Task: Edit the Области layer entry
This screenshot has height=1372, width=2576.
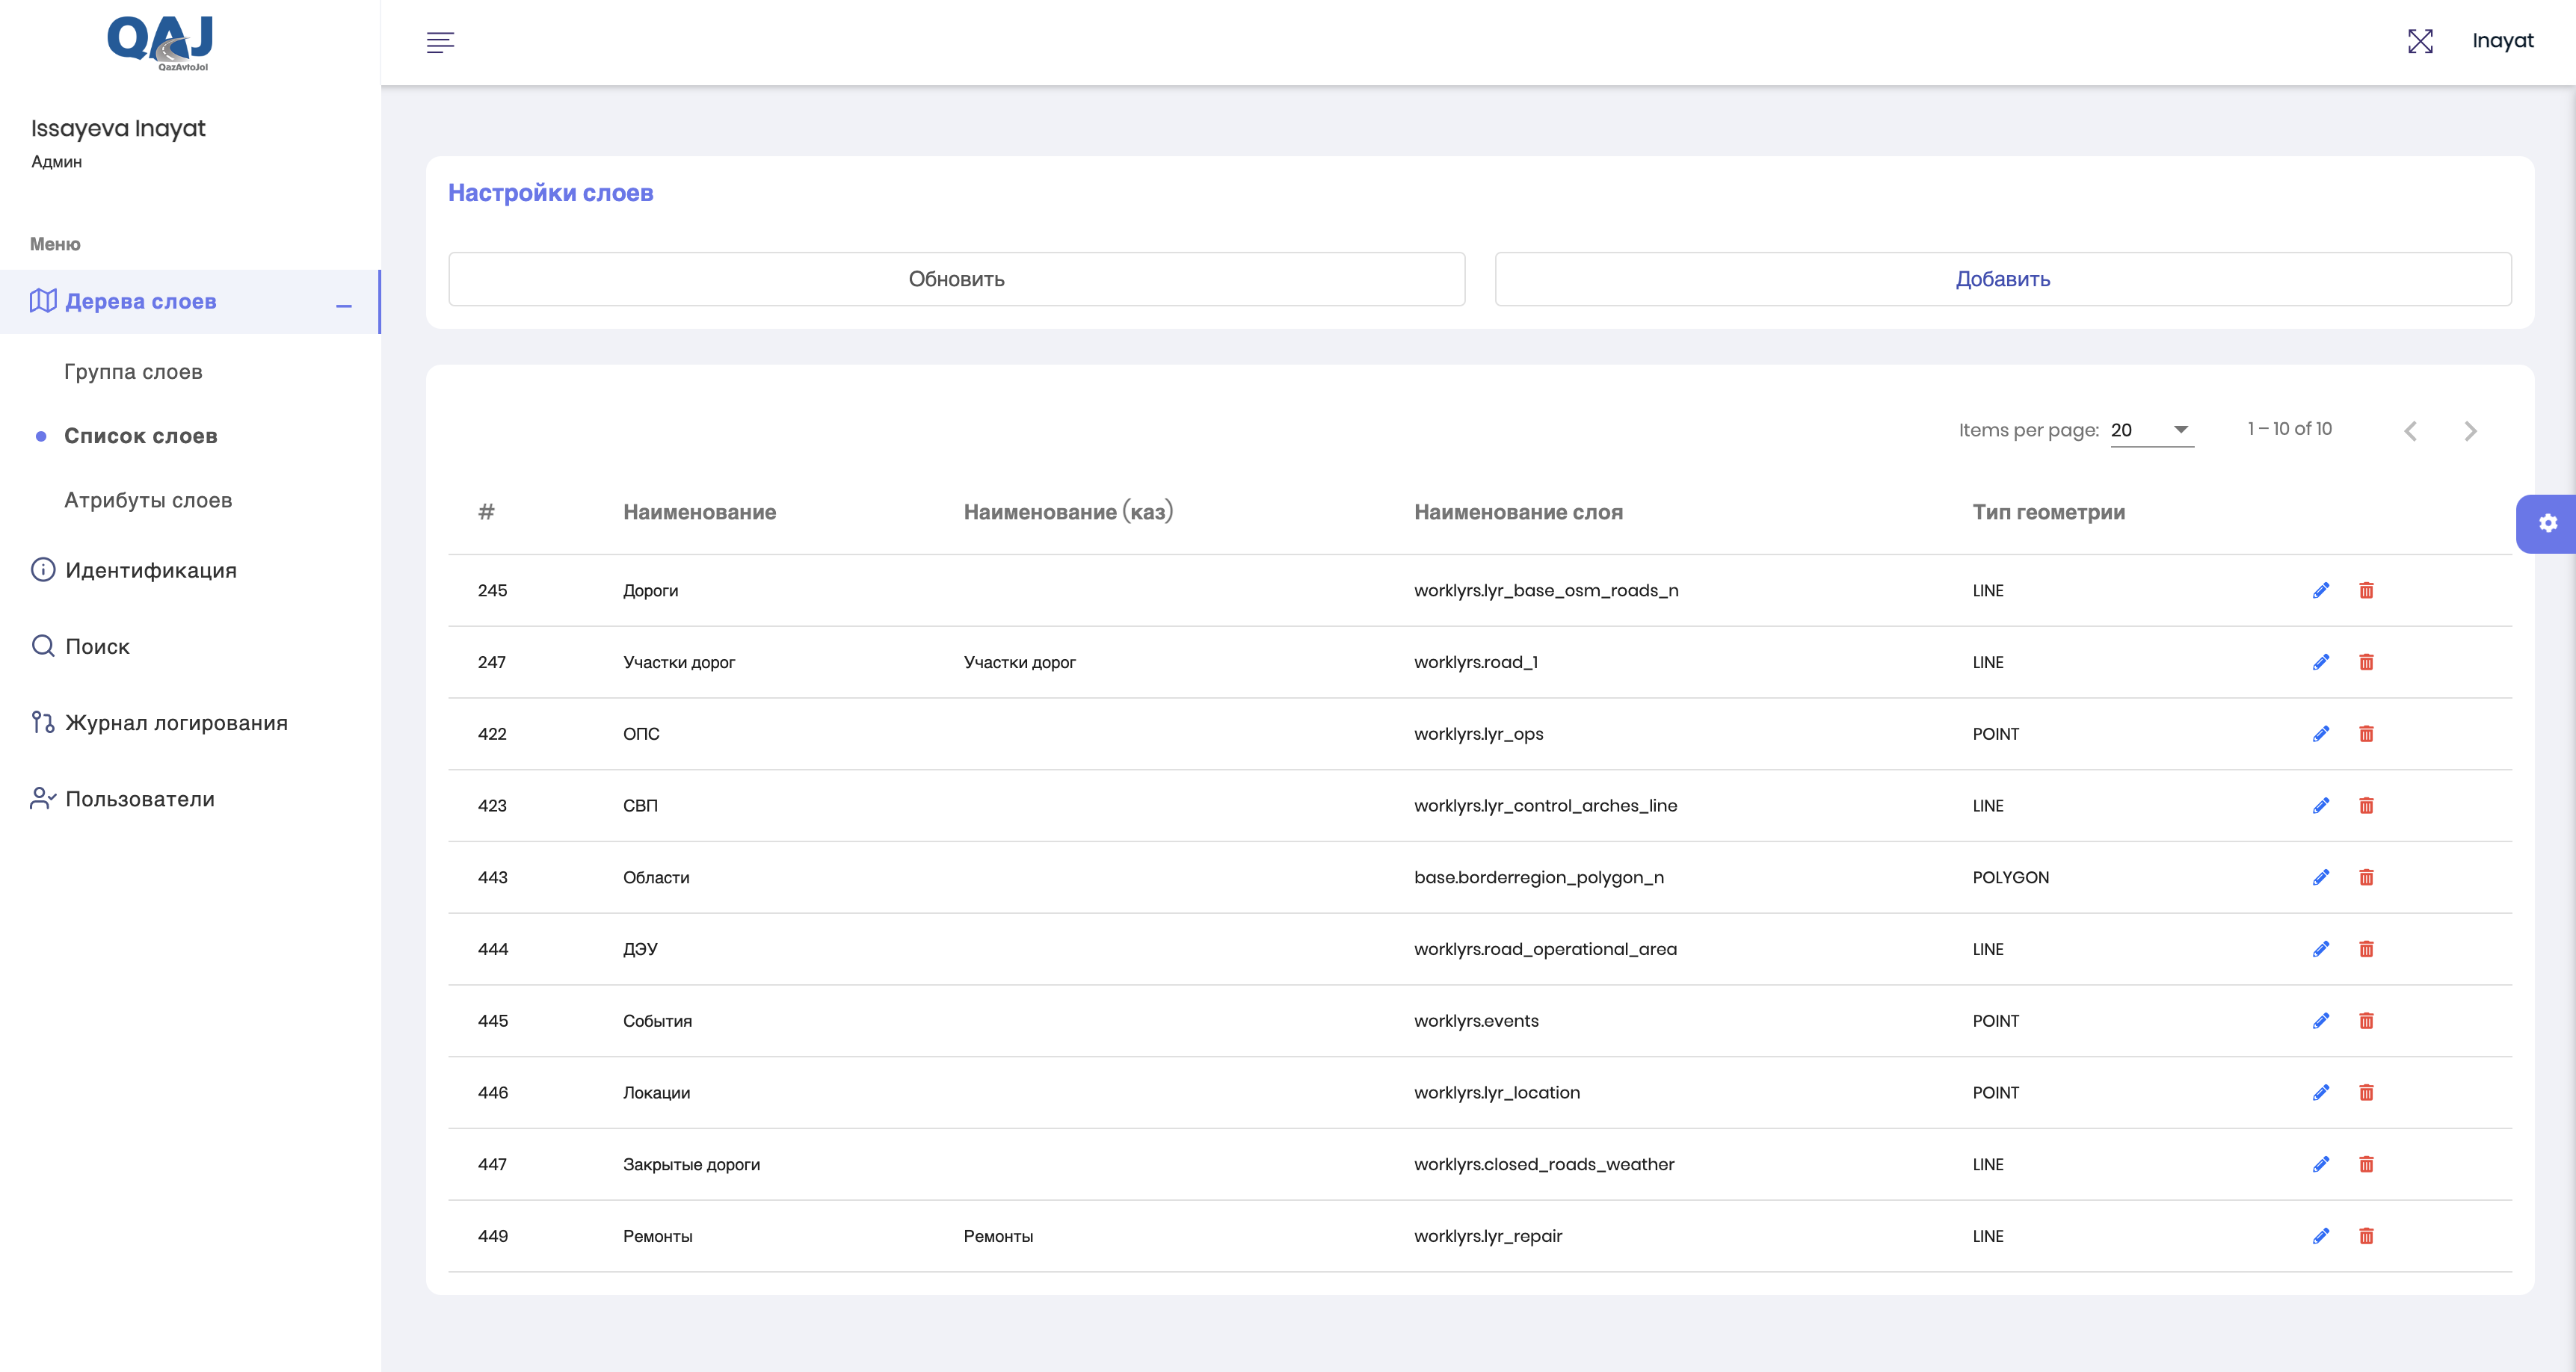Action: [x=2320, y=877]
